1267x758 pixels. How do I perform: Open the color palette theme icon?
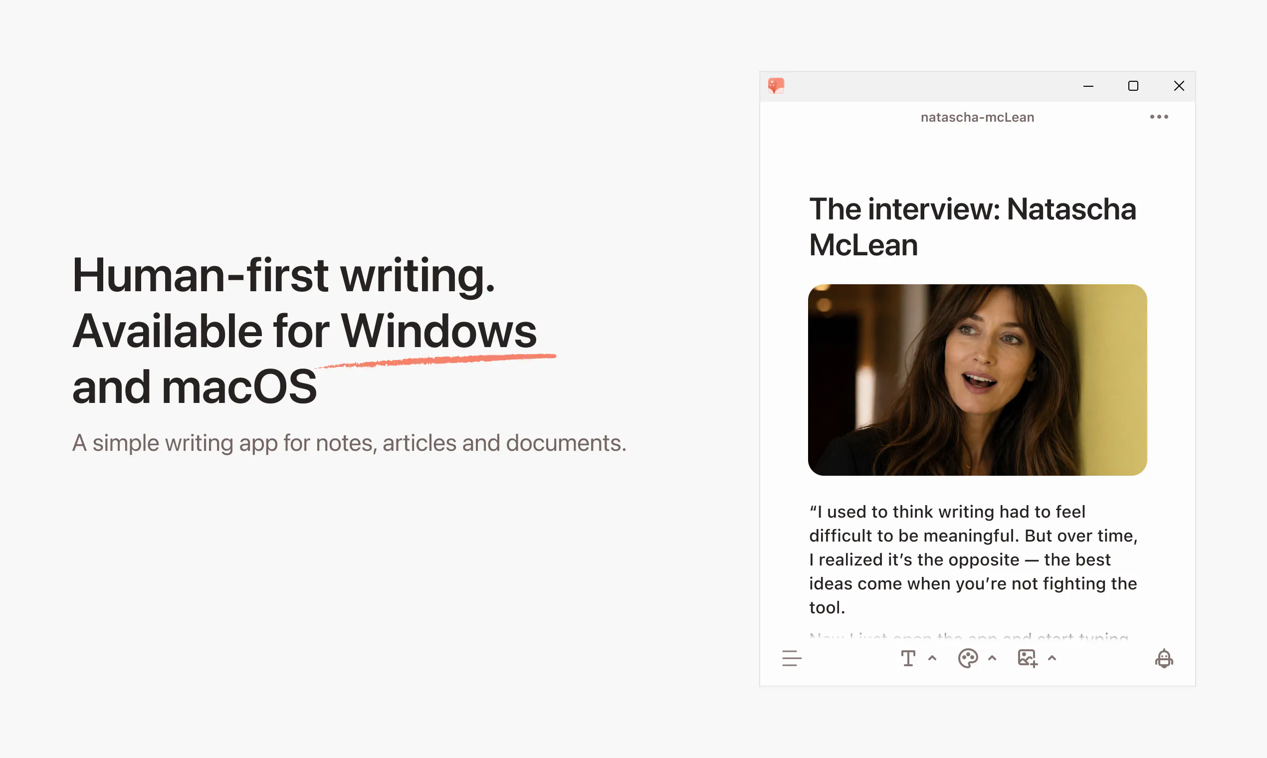[968, 658]
